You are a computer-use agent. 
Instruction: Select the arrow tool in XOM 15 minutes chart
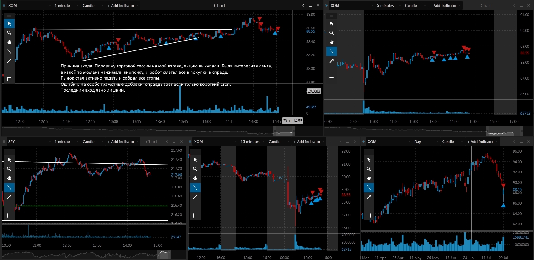pyautogui.click(x=195, y=197)
